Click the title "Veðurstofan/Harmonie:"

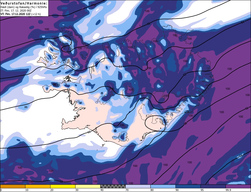pos(24,3)
